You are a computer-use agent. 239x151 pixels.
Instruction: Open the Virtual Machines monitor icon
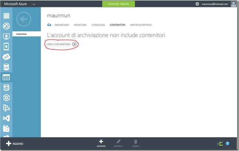point(6,36)
